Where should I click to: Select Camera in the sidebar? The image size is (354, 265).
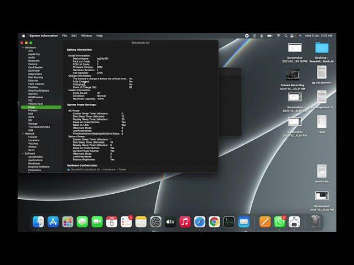click(x=33, y=64)
